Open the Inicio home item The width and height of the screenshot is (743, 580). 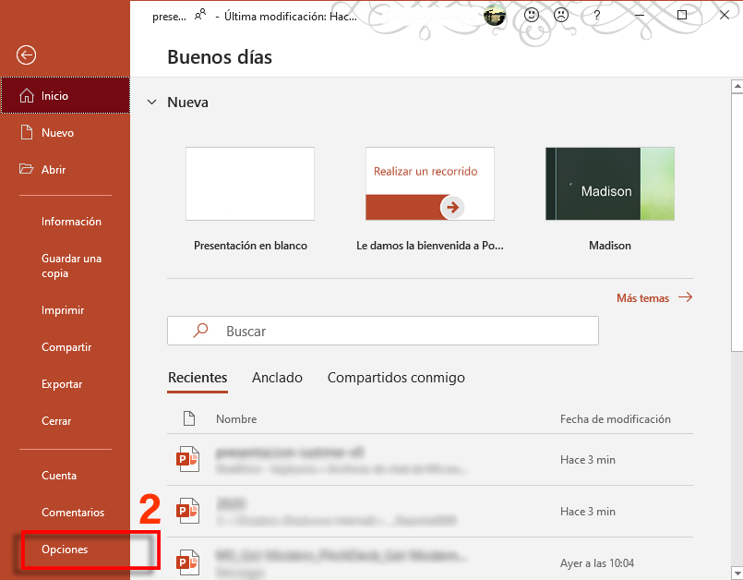pos(66,95)
